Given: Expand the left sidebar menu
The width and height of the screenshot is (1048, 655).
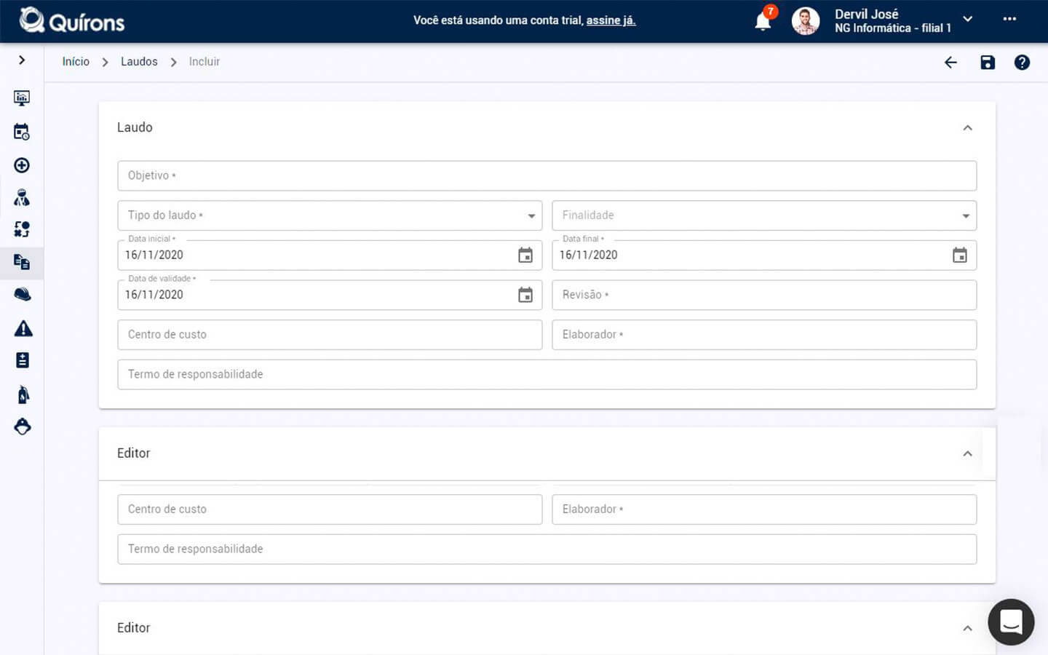Looking at the screenshot, I should (x=22, y=60).
